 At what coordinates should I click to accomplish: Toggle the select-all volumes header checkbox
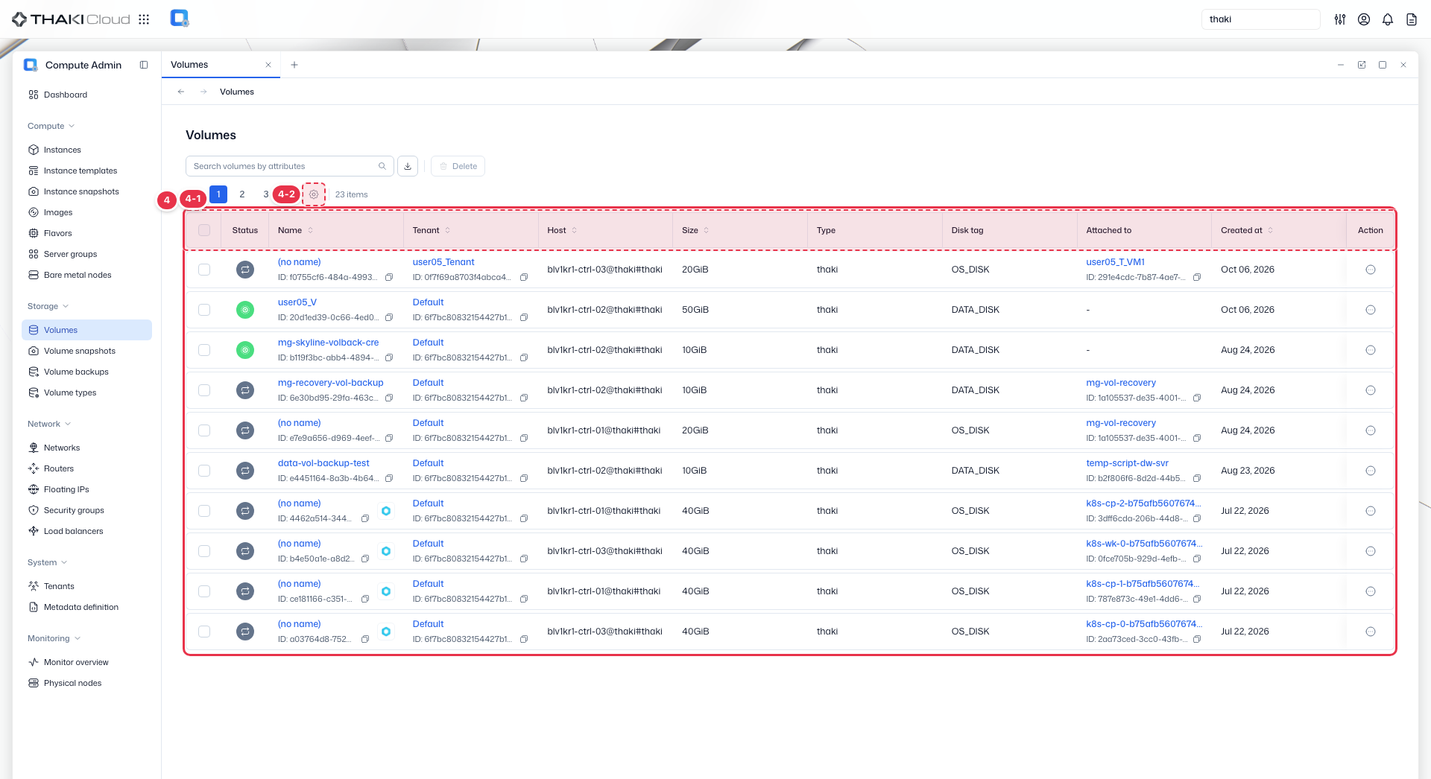204,230
